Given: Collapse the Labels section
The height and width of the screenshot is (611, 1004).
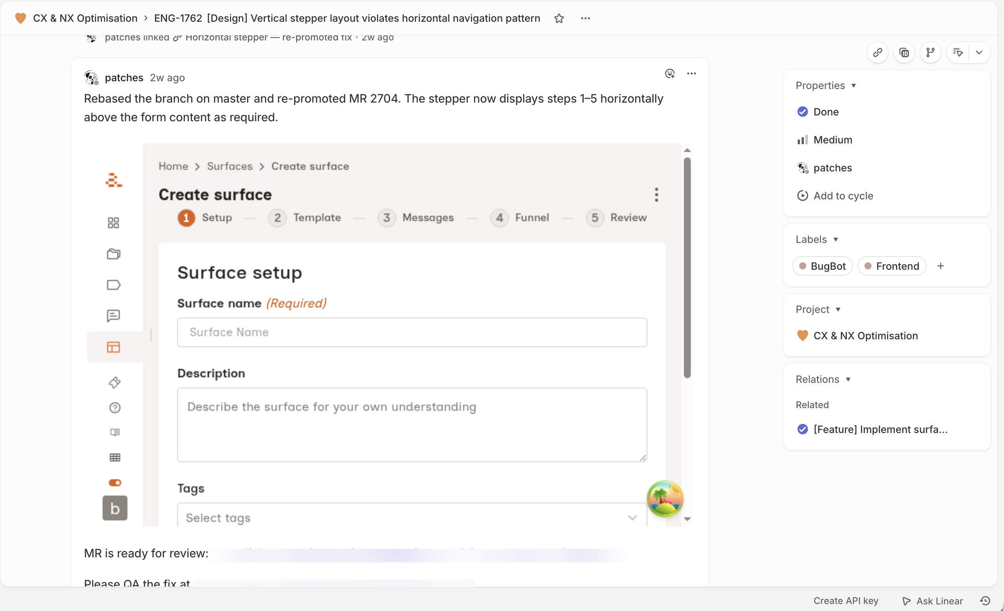Looking at the screenshot, I should click(x=817, y=239).
